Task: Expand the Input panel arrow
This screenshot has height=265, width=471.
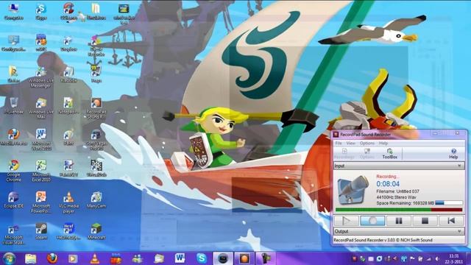Action: pos(459,166)
